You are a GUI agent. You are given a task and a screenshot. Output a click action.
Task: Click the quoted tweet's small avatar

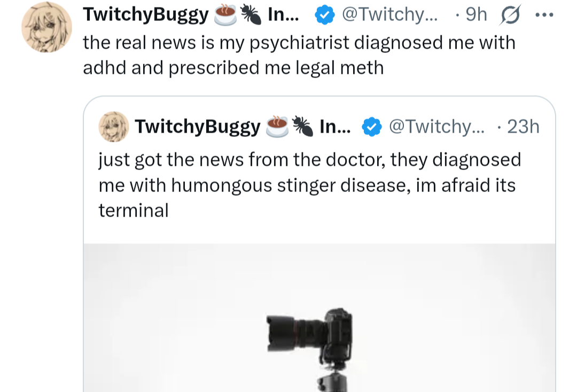pyautogui.click(x=113, y=127)
